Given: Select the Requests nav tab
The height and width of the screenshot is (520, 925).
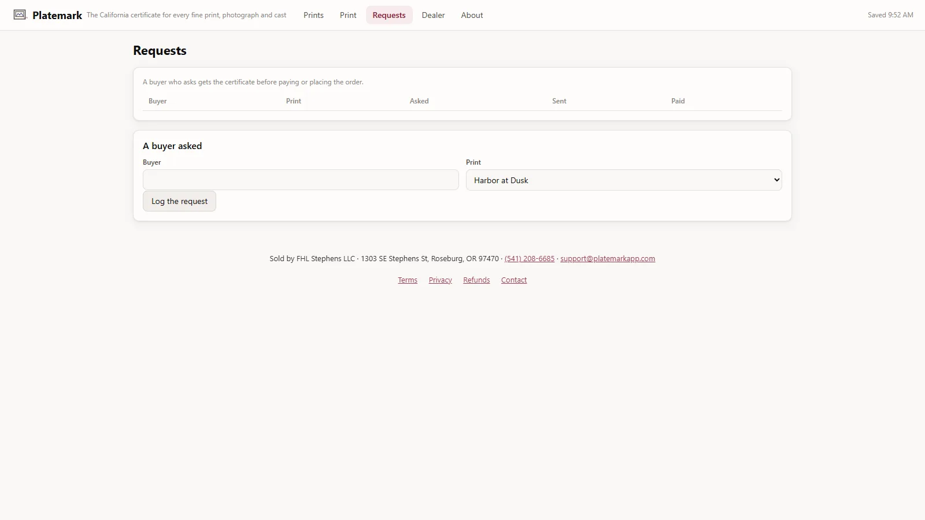Looking at the screenshot, I should (x=389, y=15).
